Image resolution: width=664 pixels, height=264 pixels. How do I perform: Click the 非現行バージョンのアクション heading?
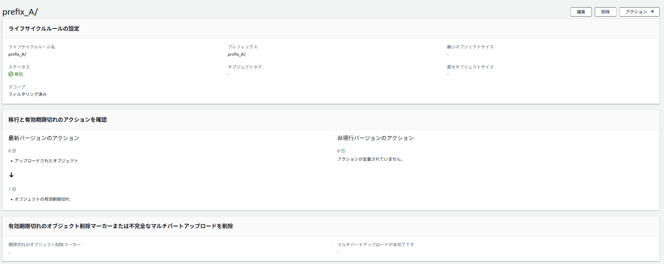376,138
